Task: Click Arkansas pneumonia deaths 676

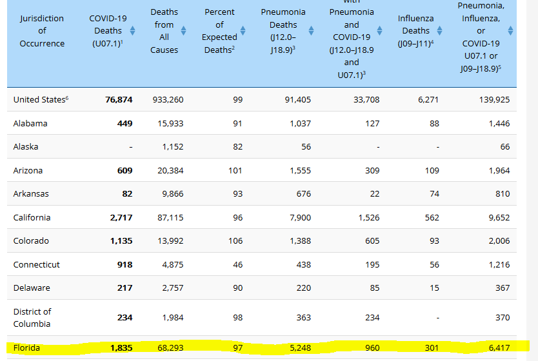Action: click(x=304, y=193)
